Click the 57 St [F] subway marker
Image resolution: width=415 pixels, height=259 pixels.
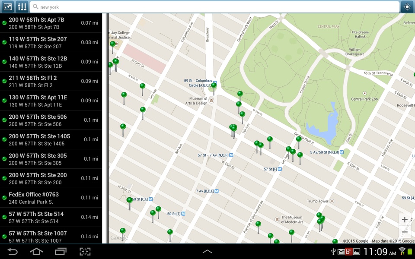(280, 169)
